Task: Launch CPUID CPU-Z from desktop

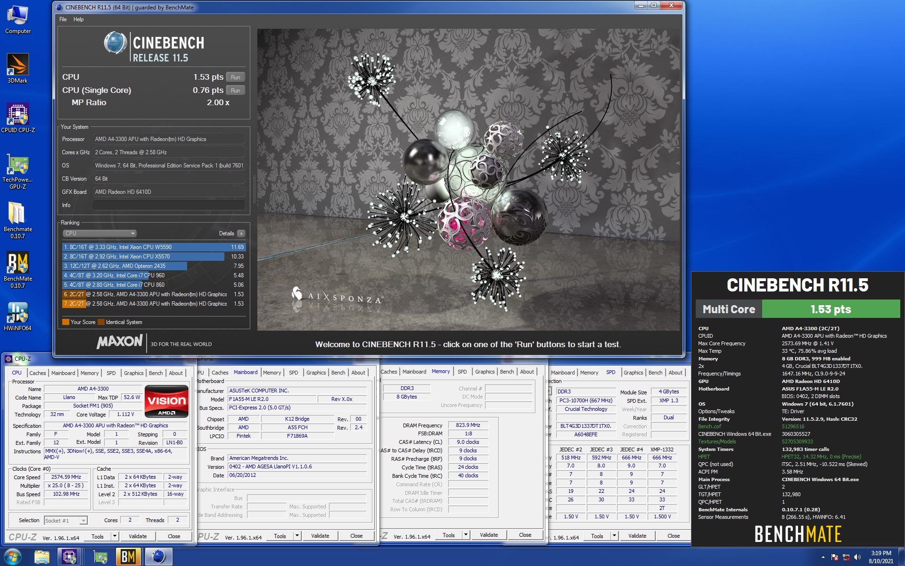Action: [x=18, y=118]
